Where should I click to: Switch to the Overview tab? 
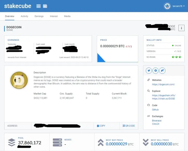tap(10, 16)
